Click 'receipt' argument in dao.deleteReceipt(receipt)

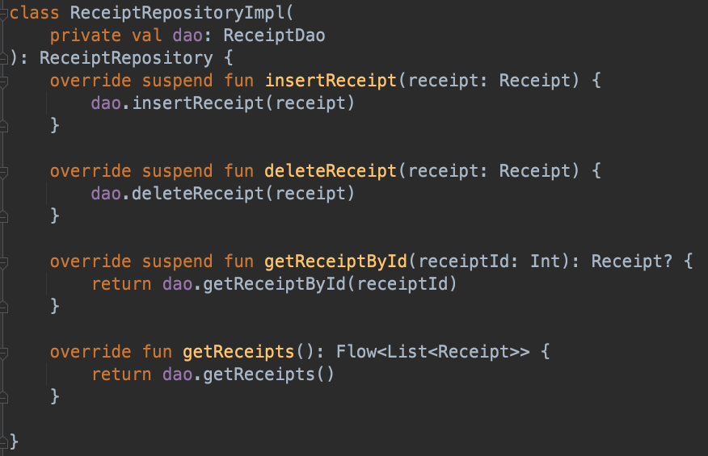tap(310, 194)
